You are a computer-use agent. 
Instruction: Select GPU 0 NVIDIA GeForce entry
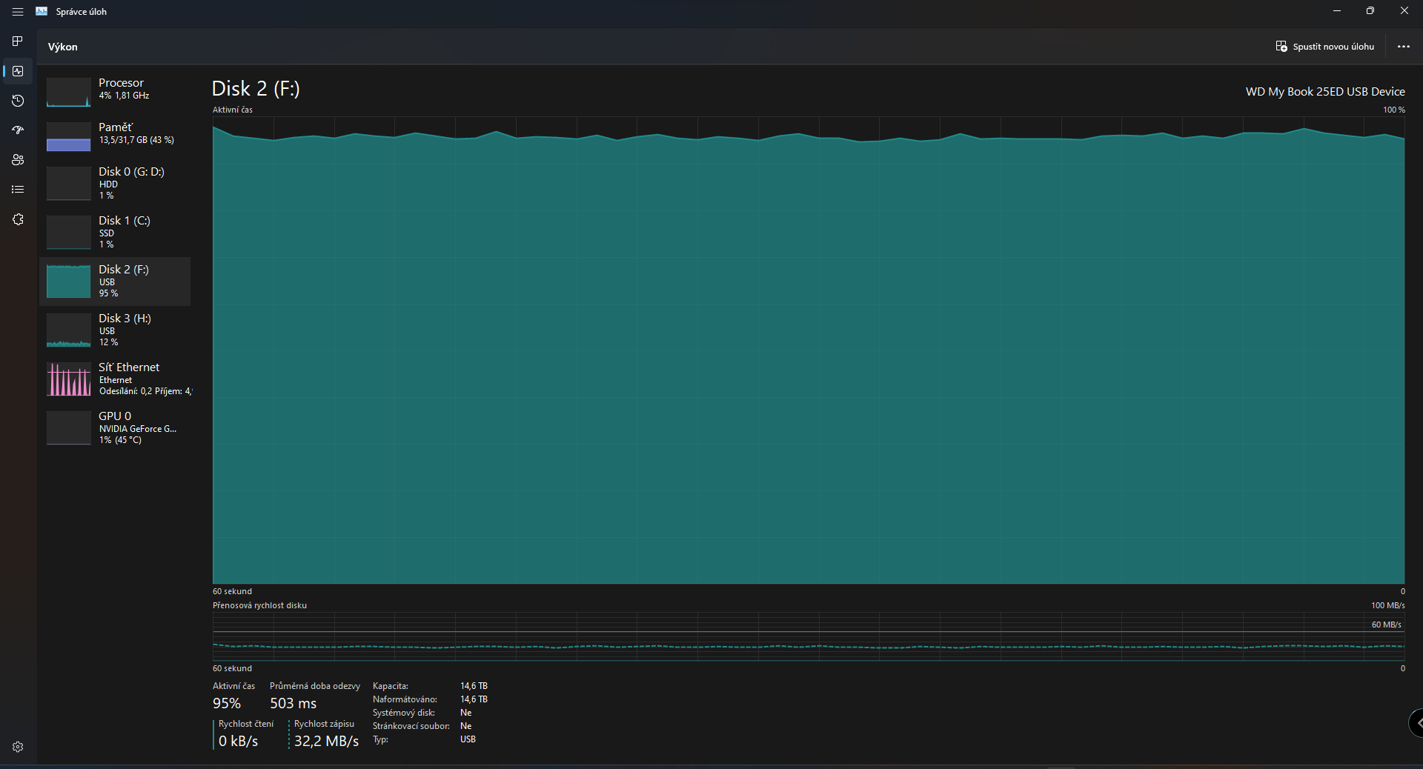115,427
